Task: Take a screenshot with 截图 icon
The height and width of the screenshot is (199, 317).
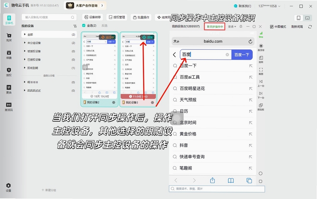Action: [x=261, y=71]
